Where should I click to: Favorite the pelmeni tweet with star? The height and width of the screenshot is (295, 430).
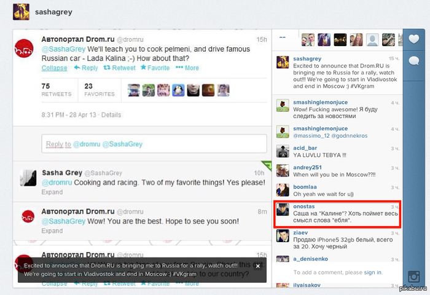pyautogui.click(x=155, y=68)
